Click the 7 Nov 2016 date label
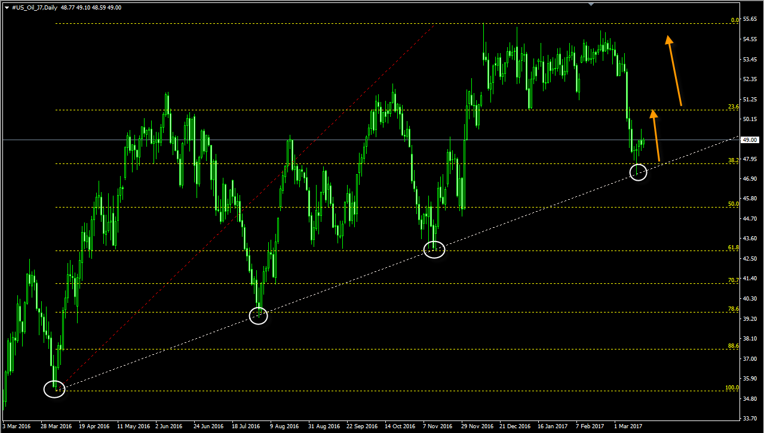Viewport: 764px width, 433px height. (x=438, y=426)
